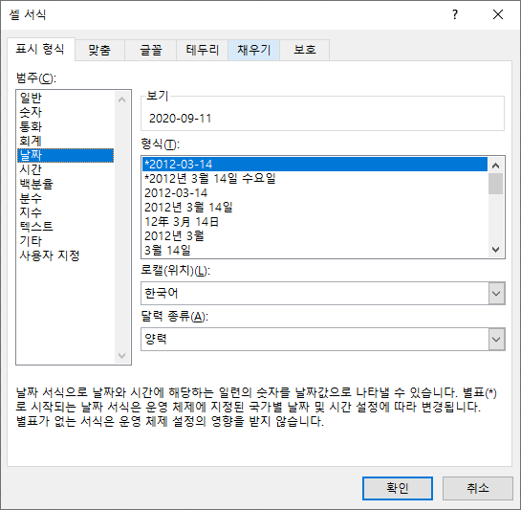Screen dimensions: 521x510
Task: Open 로캘(위치) dropdown showing 한국어
Action: (x=323, y=294)
